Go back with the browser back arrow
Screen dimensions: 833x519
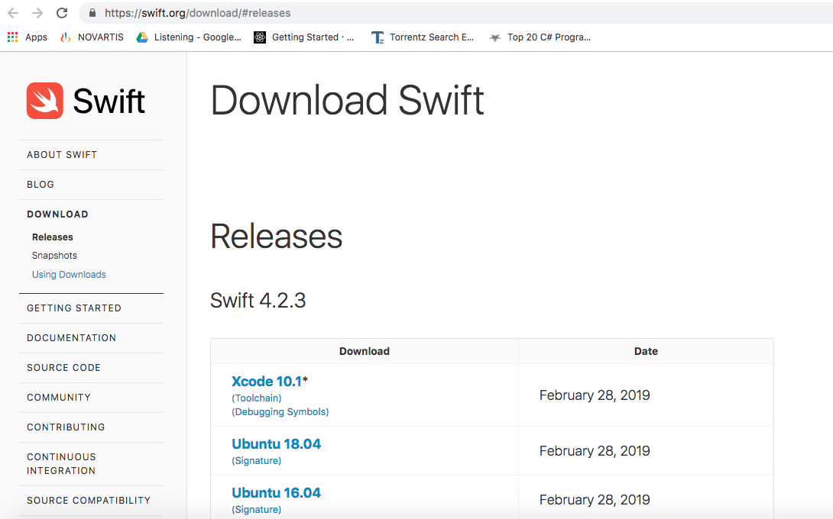pyautogui.click(x=13, y=13)
